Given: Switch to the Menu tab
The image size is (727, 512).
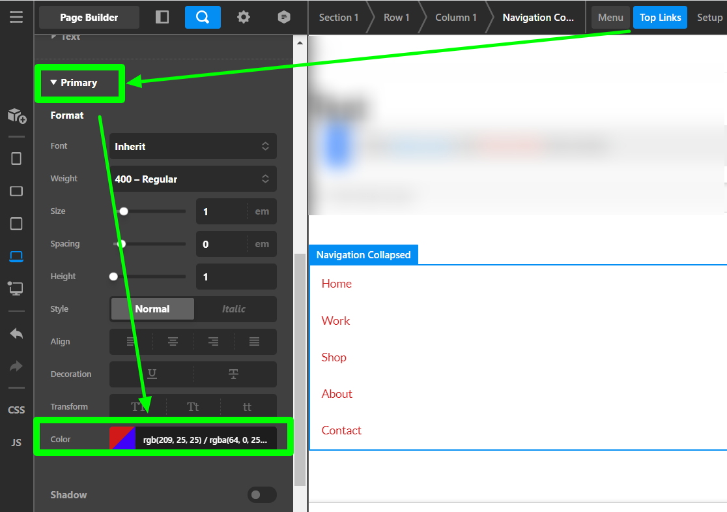Looking at the screenshot, I should pyautogui.click(x=610, y=17).
